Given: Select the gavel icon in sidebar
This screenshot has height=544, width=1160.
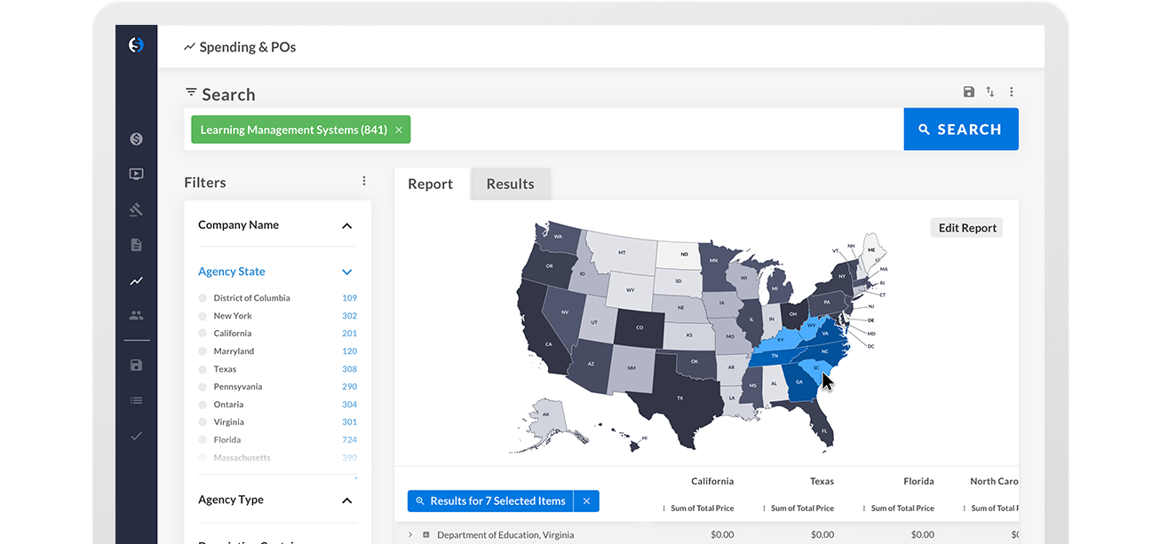Looking at the screenshot, I should (136, 210).
